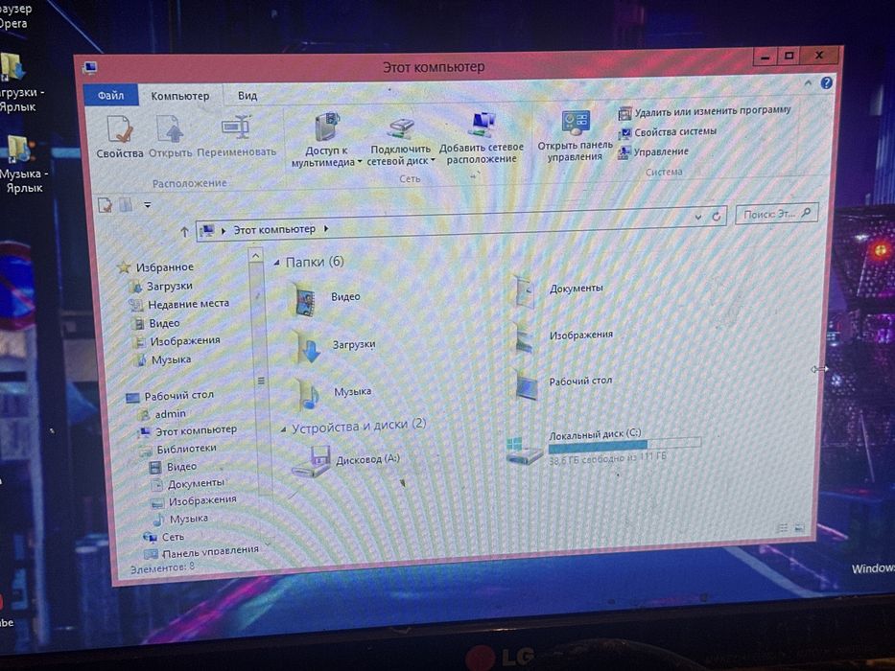
Task: Switch to the Вид ribbon tab
Action: point(247,95)
